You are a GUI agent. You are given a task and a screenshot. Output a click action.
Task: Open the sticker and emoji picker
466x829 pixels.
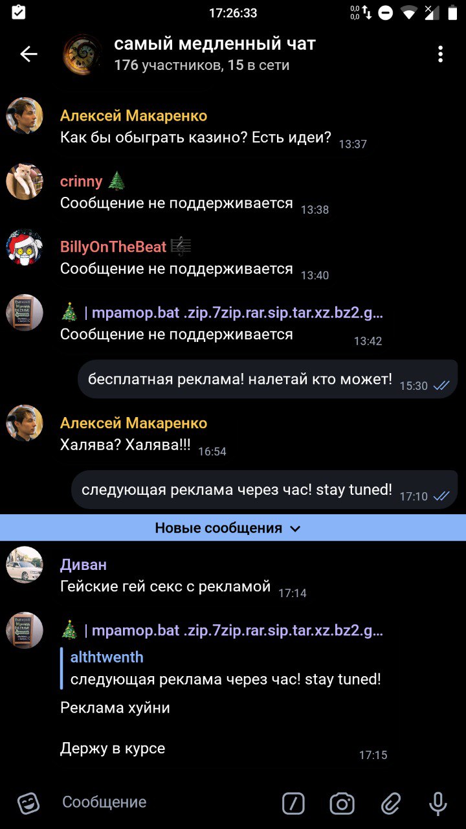click(28, 803)
